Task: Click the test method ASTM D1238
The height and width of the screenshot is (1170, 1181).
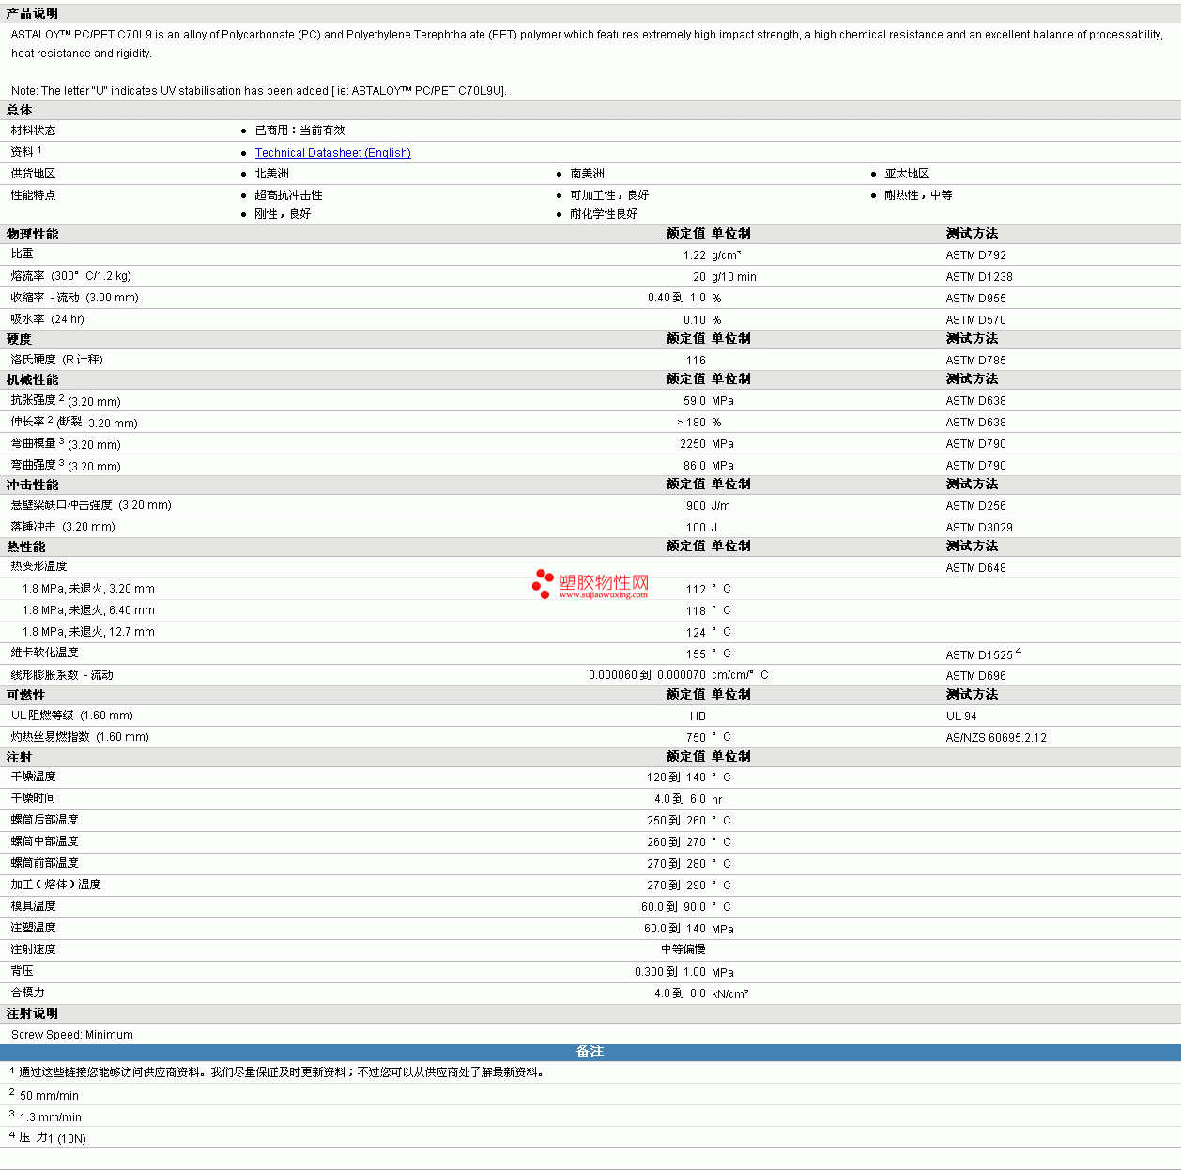Action: pos(979,277)
